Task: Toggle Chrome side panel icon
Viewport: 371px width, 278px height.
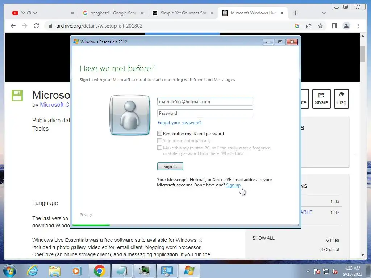Action: coord(334,26)
